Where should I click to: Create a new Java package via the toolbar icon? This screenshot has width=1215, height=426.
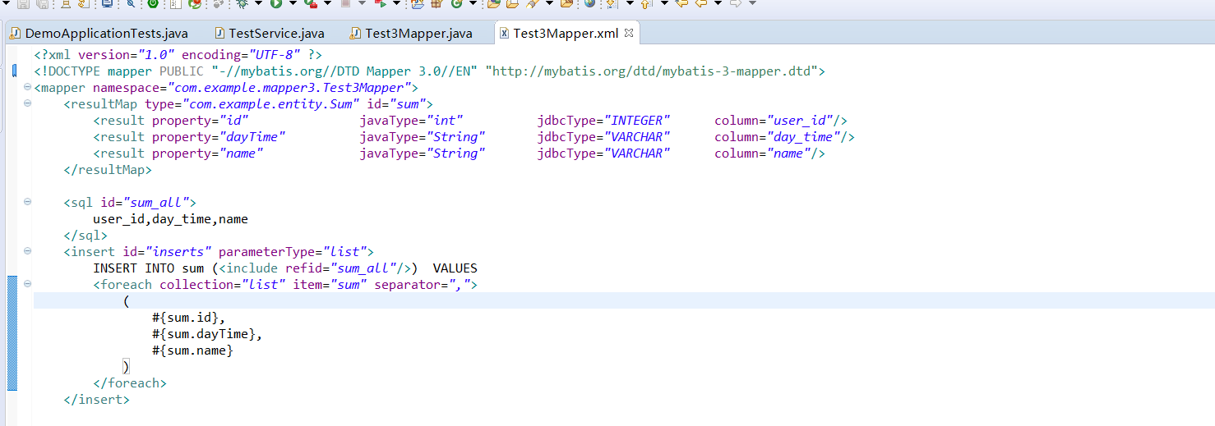point(437,3)
